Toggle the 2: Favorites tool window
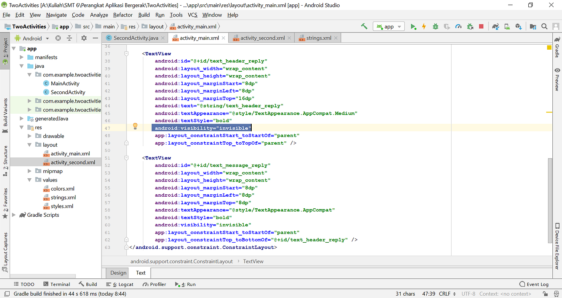This screenshot has height=298, width=562. tap(5, 203)
